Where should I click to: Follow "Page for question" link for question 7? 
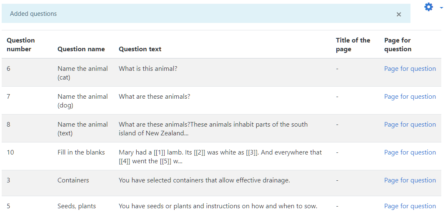pos(410,97)
